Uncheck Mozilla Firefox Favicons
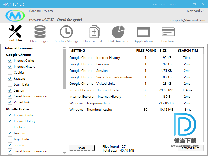Image resolution: width=208 pixels, height=156 pixels. pyautogui.click(x=10, y=133)
